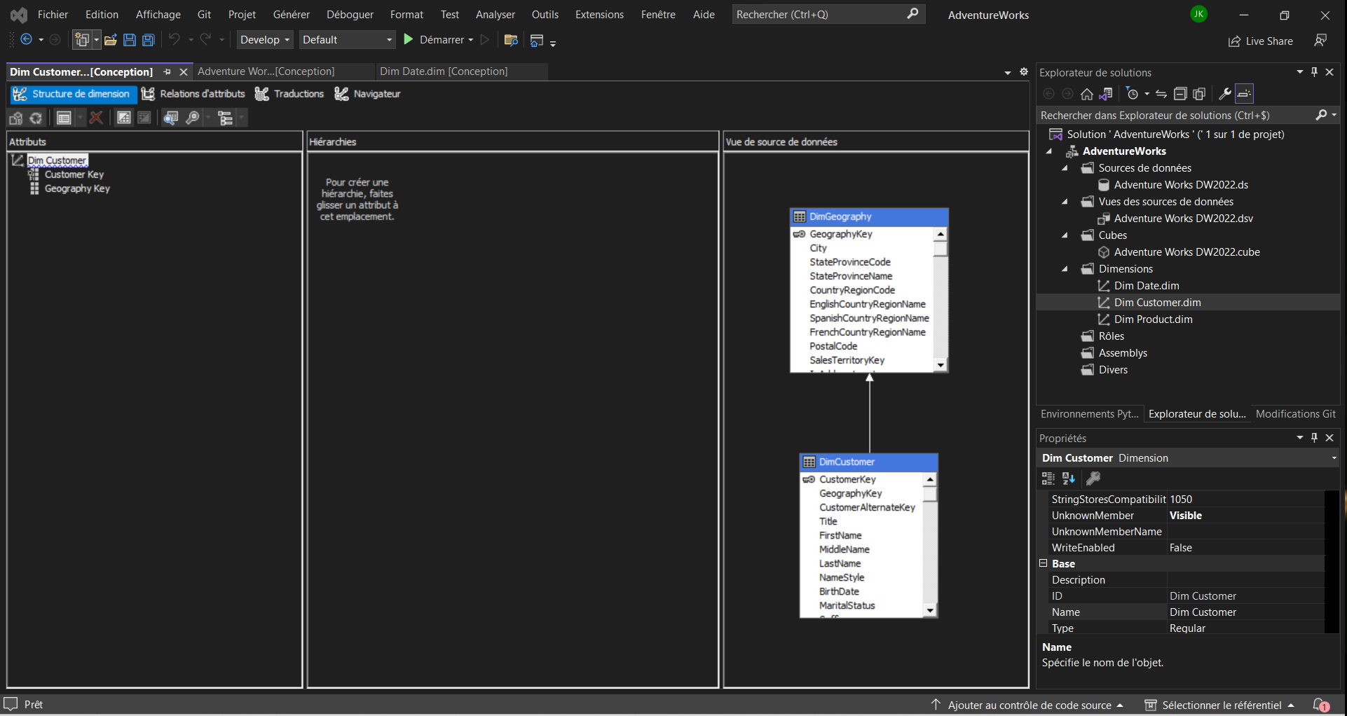Image resolution: width=1347 pixels, height=716 pixels.
Task: Click the Process dimension toolbar icon
Action: [x=16, y=118]
